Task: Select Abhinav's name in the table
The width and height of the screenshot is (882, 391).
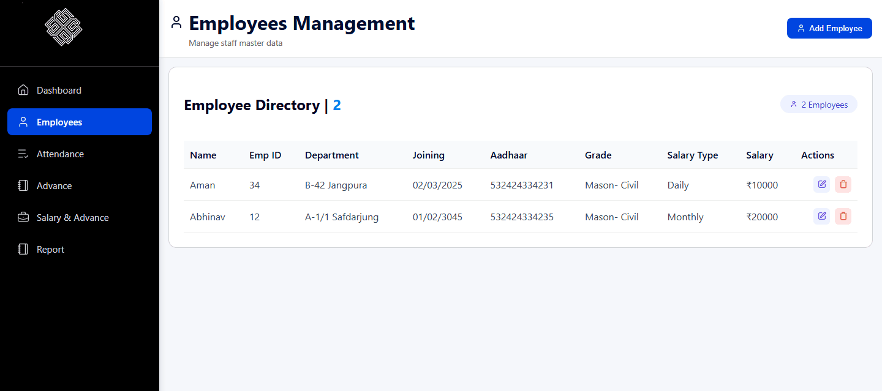Action: pos(207,216)
